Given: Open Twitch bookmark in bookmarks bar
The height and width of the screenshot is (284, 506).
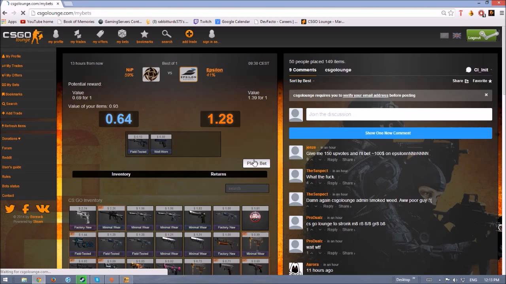Looking at the screenshot, I should point(203,22).
